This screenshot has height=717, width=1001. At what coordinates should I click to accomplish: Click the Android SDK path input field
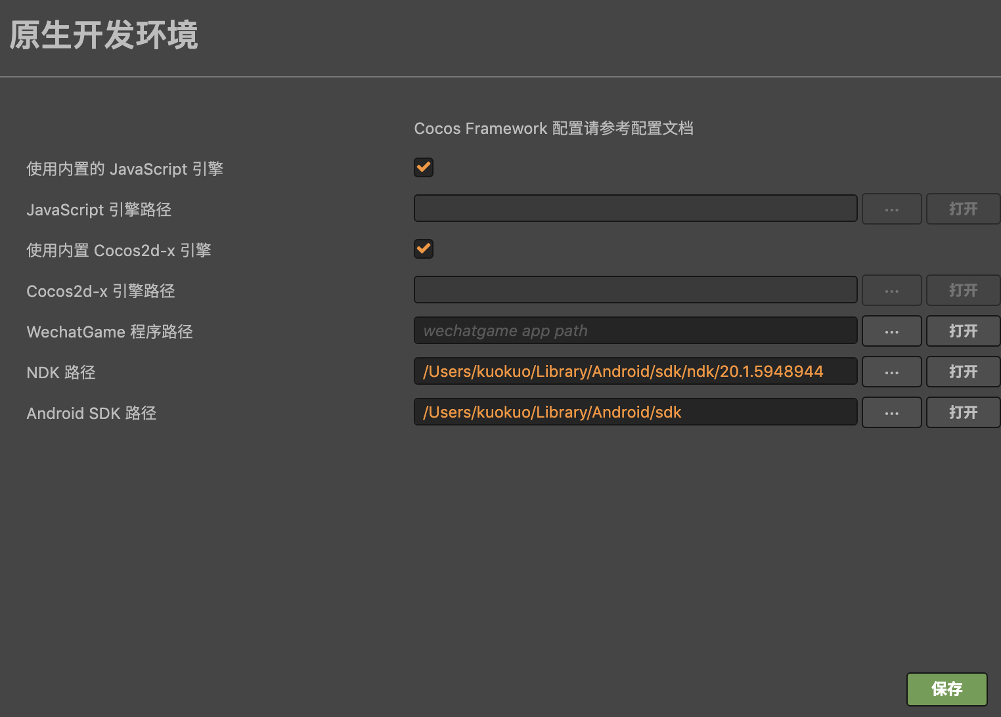click(x=635, y=412)
